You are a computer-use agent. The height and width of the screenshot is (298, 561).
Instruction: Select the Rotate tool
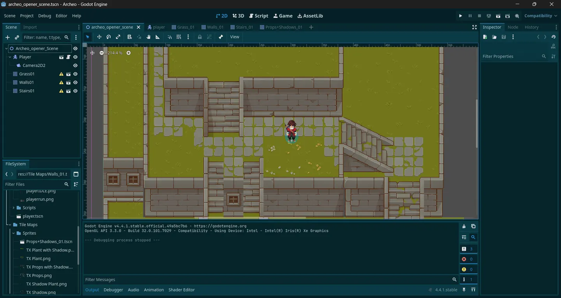(108, 37)
